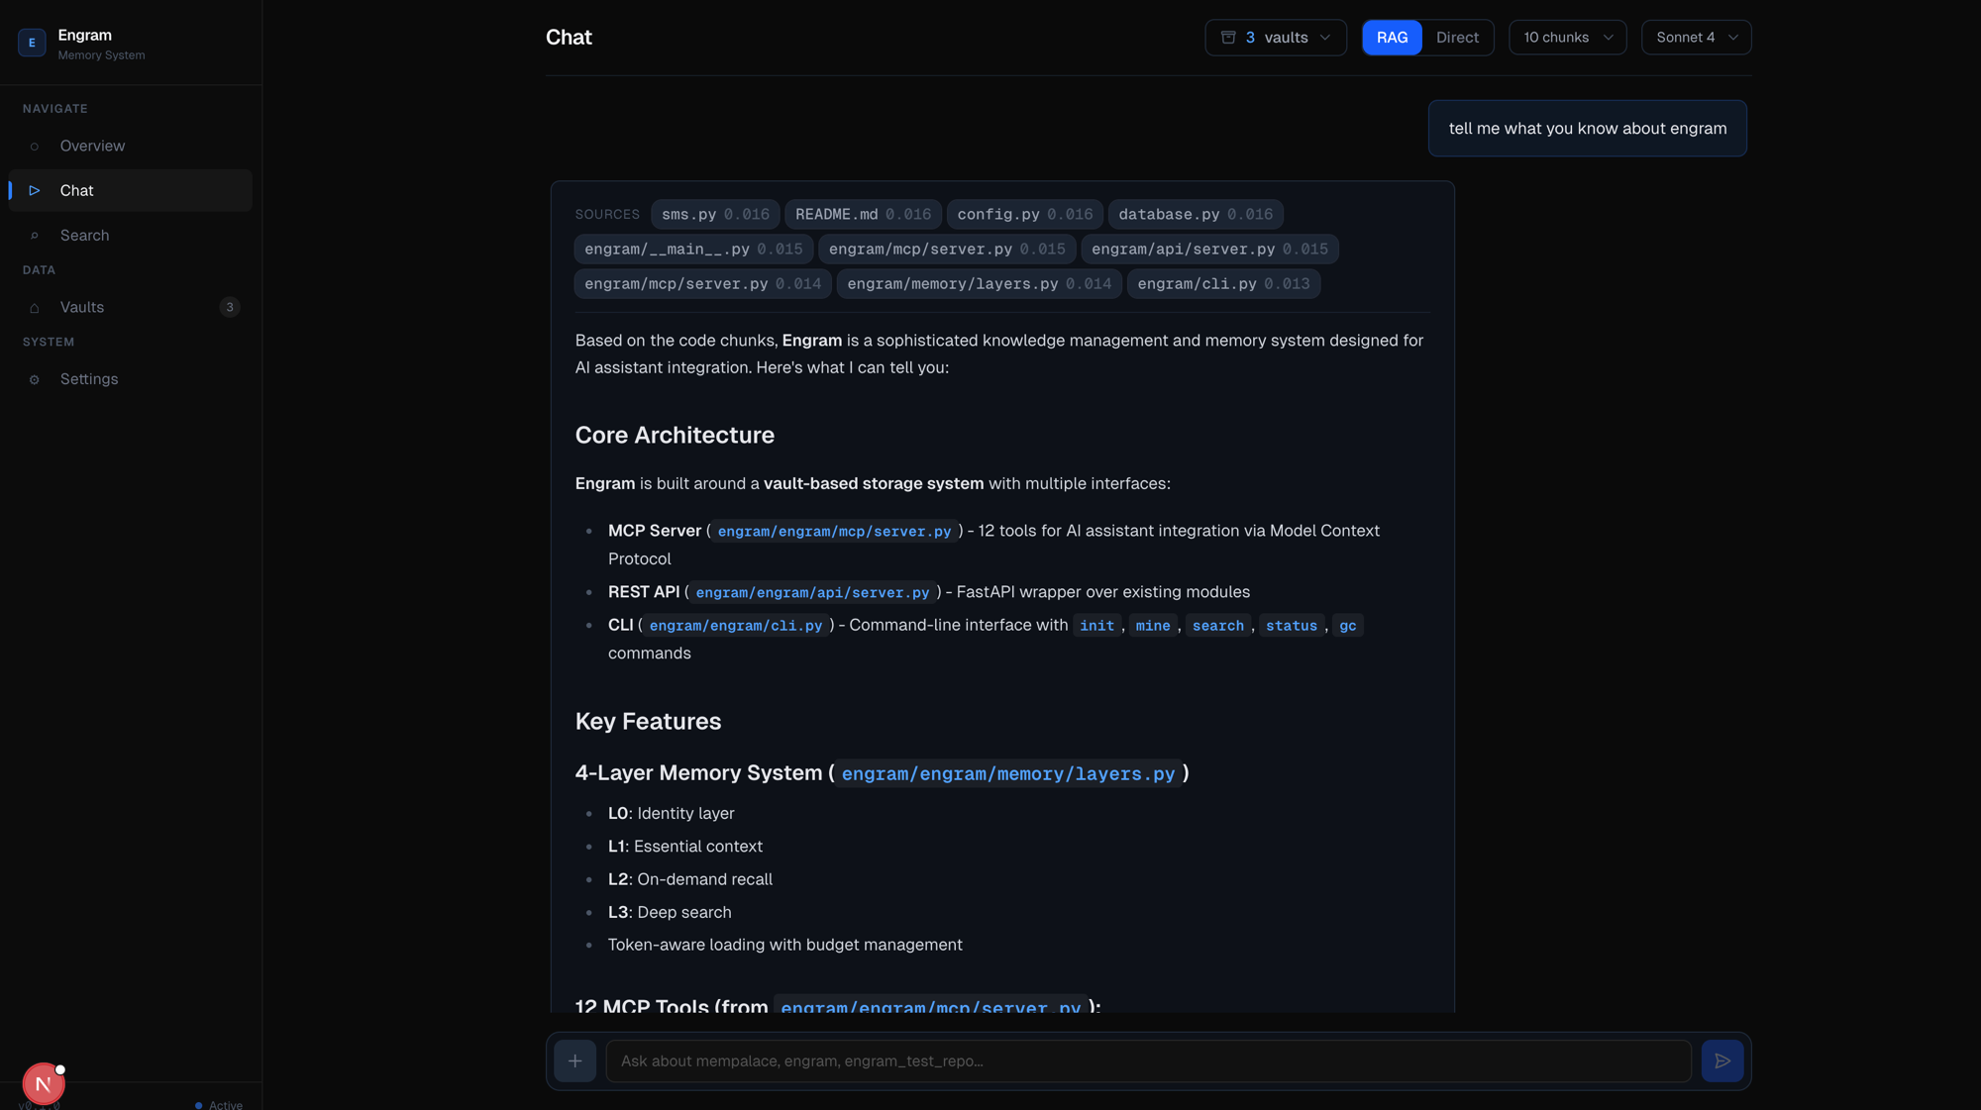The image size is (1981, 1110).
Task: Click the archive icon beside the vault count
Action: [x=1227, y=37]
